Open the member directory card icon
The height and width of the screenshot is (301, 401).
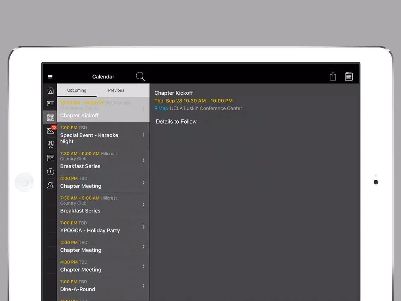tap(50, 104)
